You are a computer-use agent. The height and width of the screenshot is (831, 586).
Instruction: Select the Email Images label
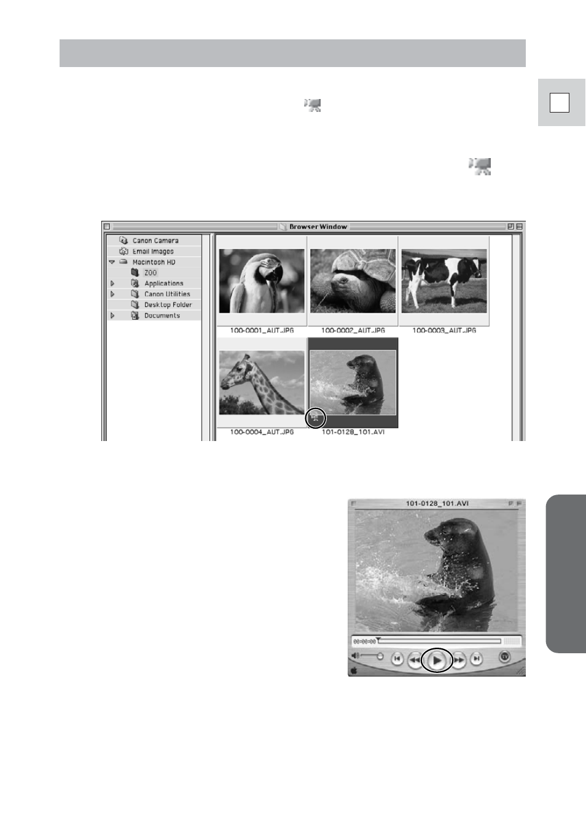point(153,251)
